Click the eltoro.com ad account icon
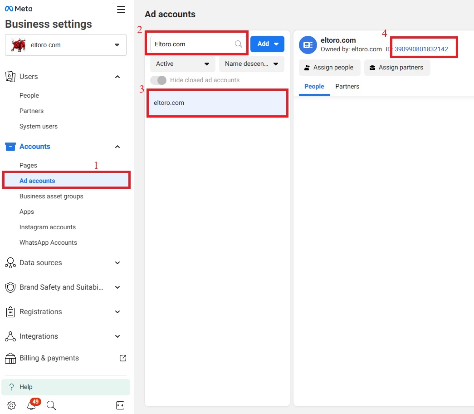474x414 pixels. point(308,45)
